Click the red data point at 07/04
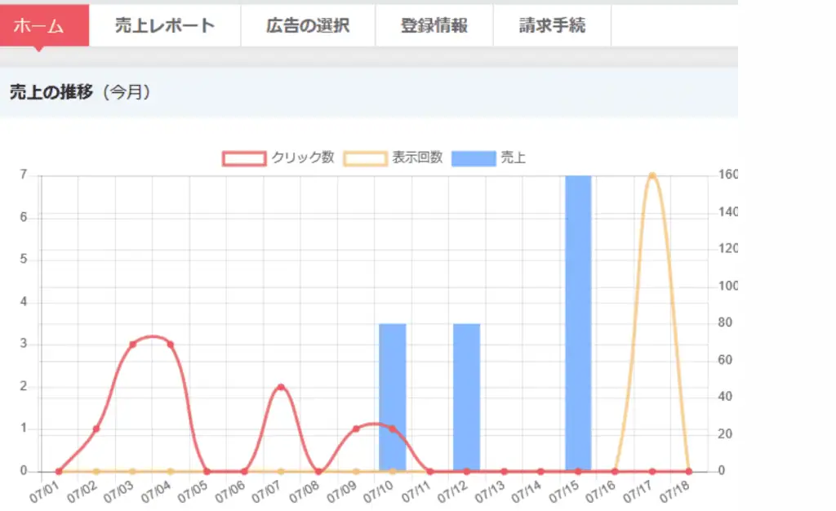The image size is (836, 511). coord(170,344)
